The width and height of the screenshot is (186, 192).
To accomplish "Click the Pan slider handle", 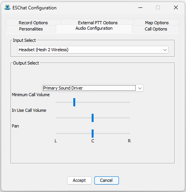I will point(92,133).
